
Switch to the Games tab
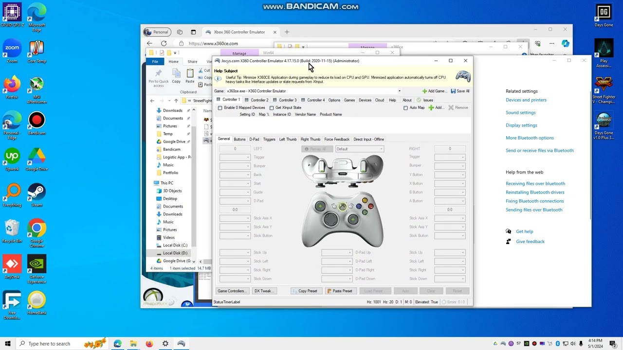click(349, 100)
